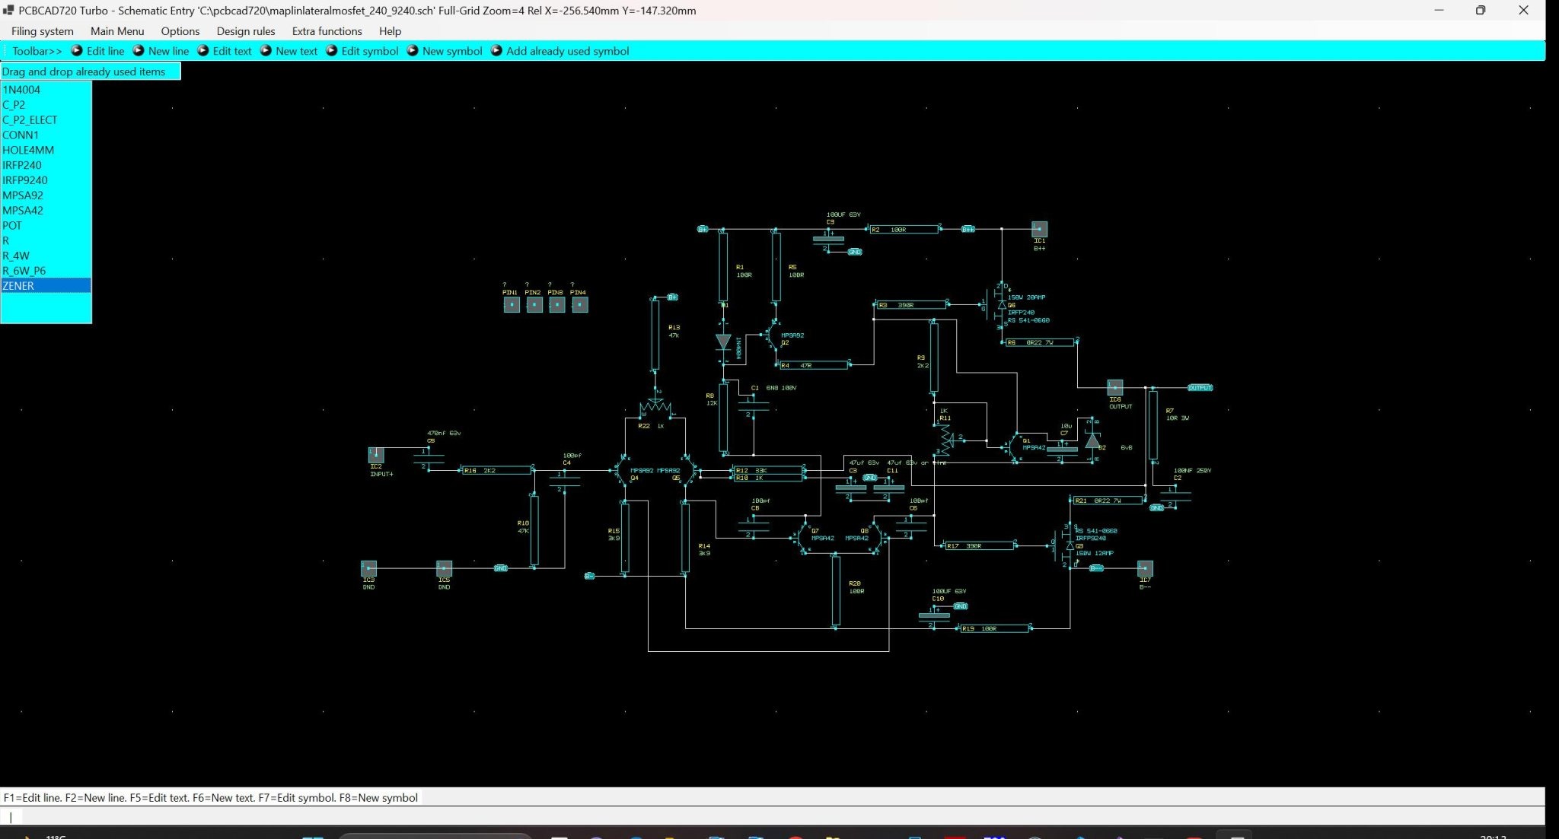Screen dimensions: 1559x839
Task: Pick IRFP240 from the used items list
Action: [x=46, y=165]
